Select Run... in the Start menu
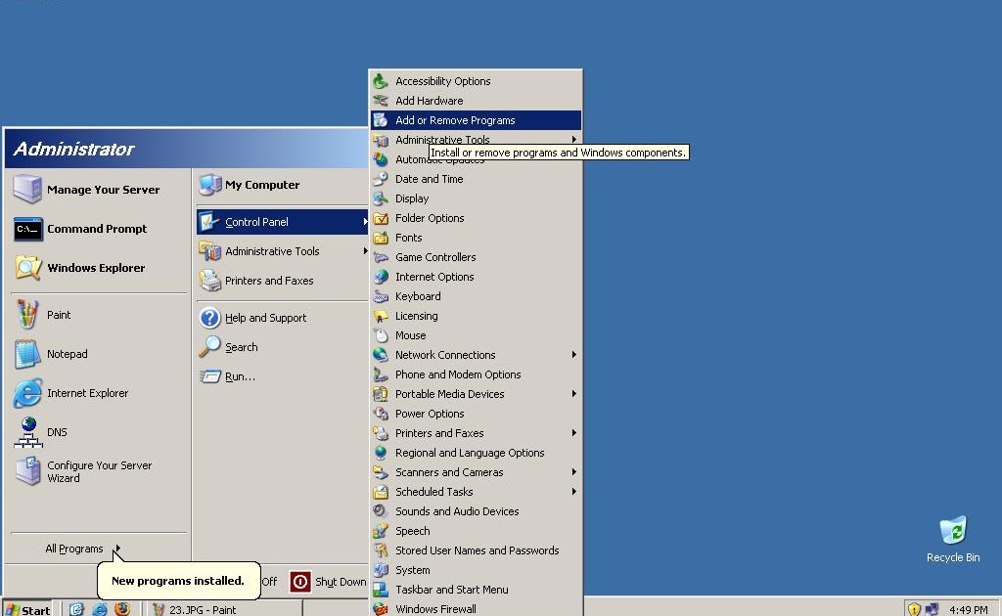This screenshot has width=1002, height=616. coord(282,376)
